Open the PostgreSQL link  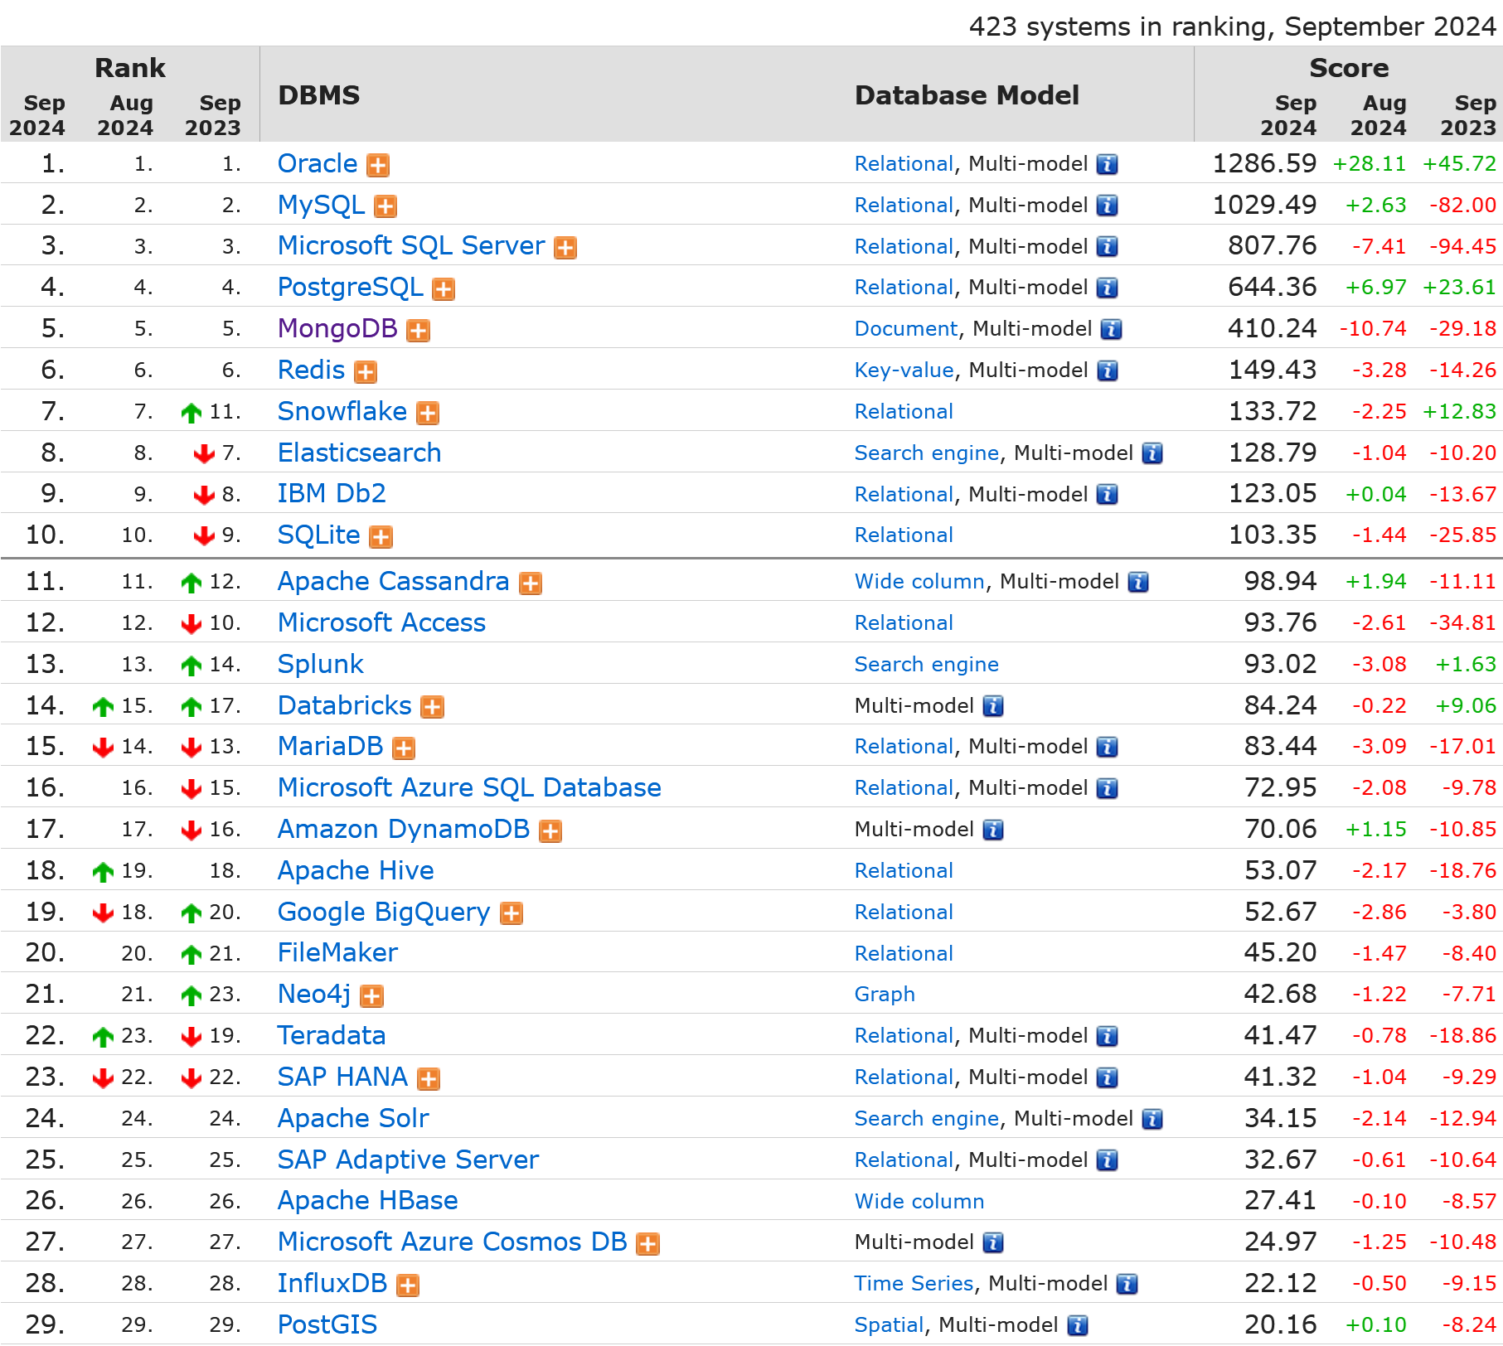[350, 287]
